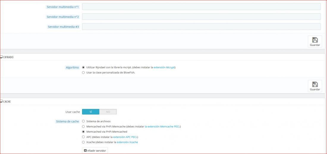This screenshot has height=154, width=327.
Task: Switch Usar cache to NO
Action: pyautogui.click(x=108, y=112)
